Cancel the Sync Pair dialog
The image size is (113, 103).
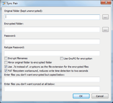(100, 96)
